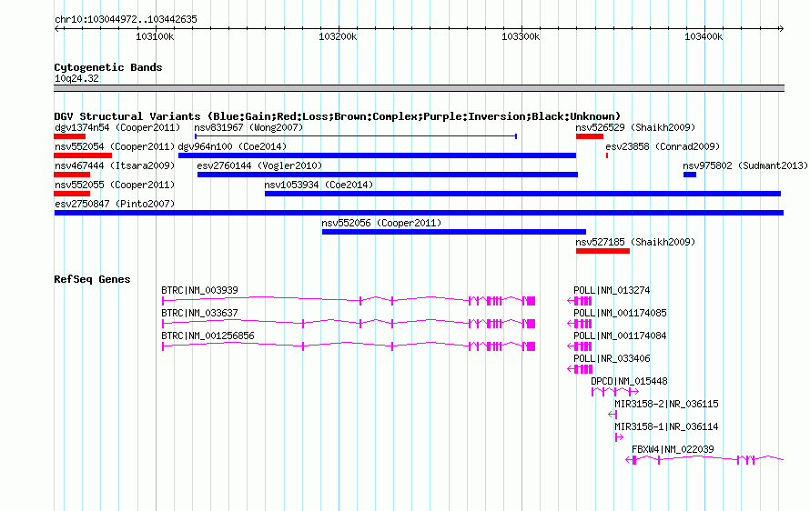810x511 pixels.
Task: Click the tiny red esv23858 marker
Action: [607, 155]
